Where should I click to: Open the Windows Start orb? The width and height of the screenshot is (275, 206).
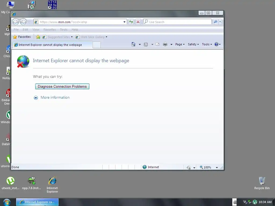pyautogui.click(x=7, y=202)
